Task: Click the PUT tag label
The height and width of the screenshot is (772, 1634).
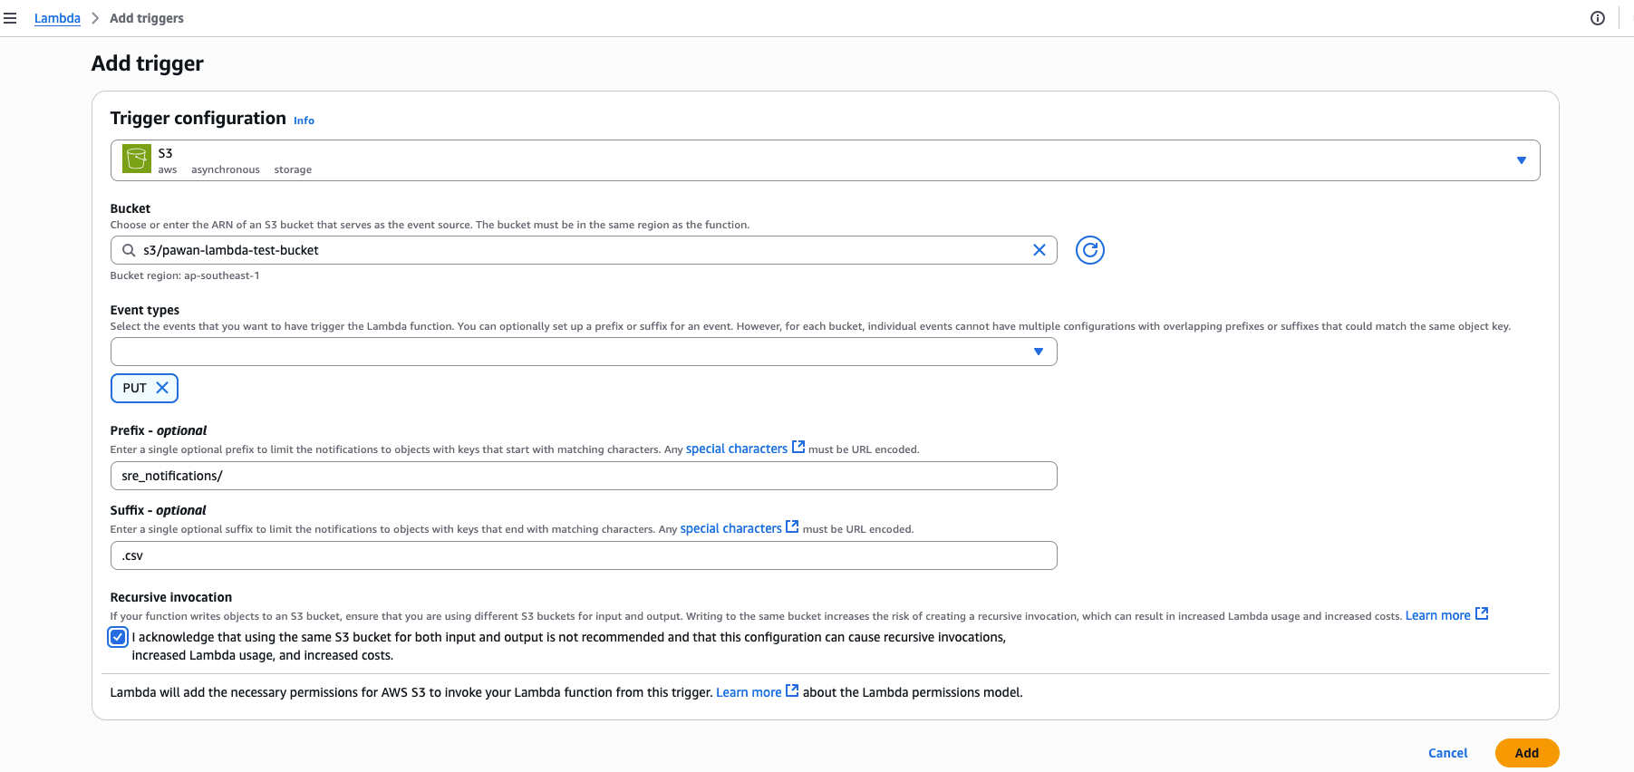Action: coord(134,388)
